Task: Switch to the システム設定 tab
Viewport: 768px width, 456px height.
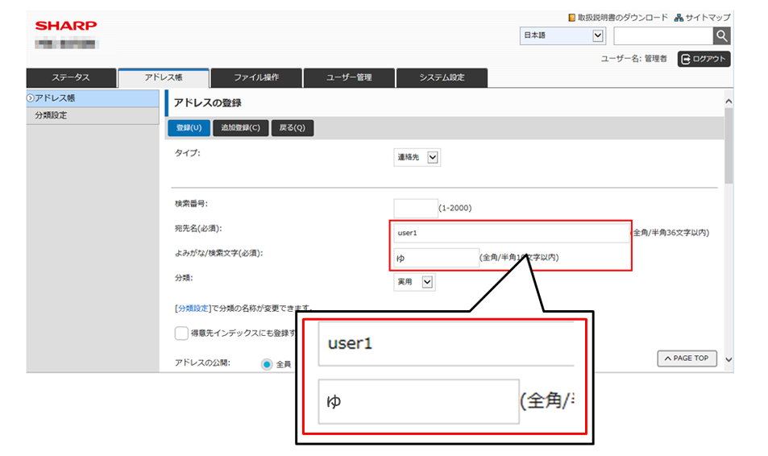Action: 442,78
